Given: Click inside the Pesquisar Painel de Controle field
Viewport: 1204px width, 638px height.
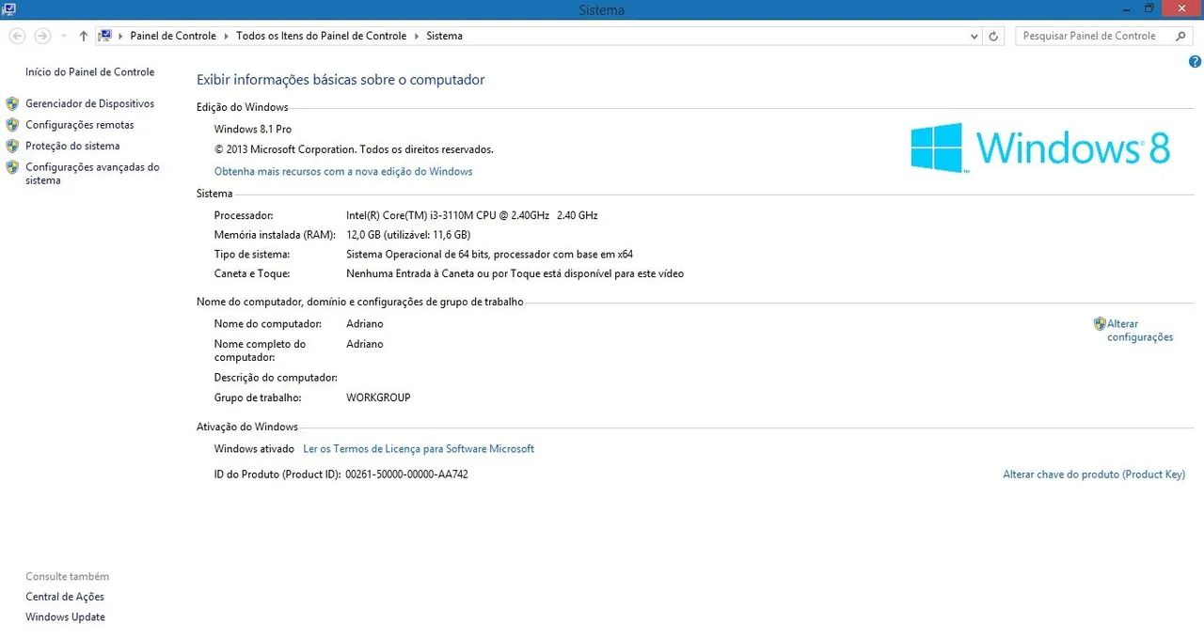Looking at the screenshot, I should point(1091,35).
